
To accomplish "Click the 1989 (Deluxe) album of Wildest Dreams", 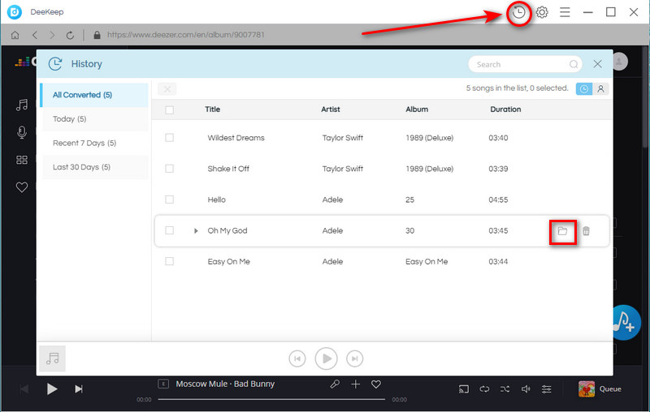I will (430, 138).
